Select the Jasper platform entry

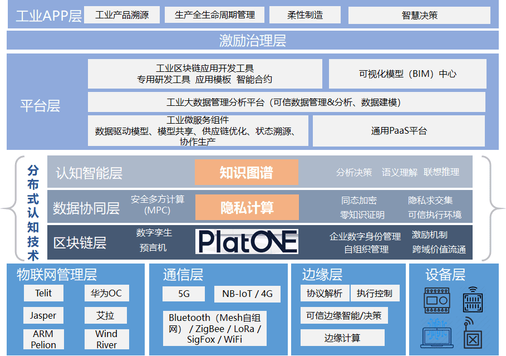43,315
